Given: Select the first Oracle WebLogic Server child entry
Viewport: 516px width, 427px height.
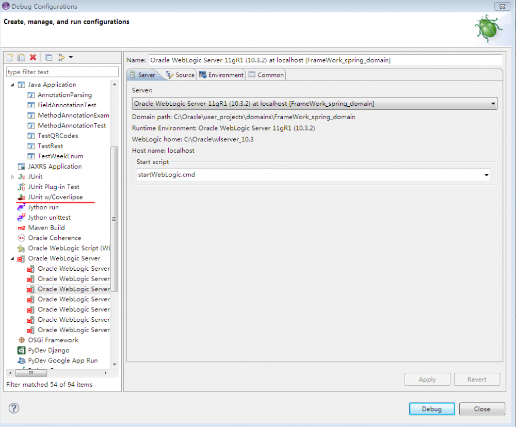Looking at the screenshot, I should click(74, 269).
